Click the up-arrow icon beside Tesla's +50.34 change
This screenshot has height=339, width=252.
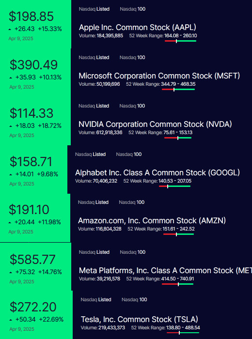(11, 320)
